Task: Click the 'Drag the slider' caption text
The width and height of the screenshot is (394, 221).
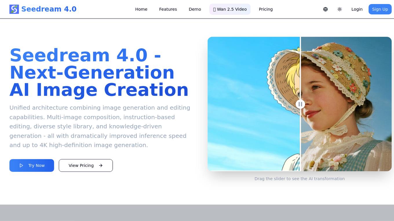Action: (300, 179)
